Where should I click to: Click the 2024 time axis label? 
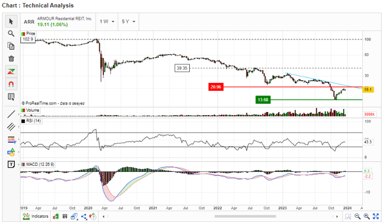pyautogui.click(x=347, y=208)
